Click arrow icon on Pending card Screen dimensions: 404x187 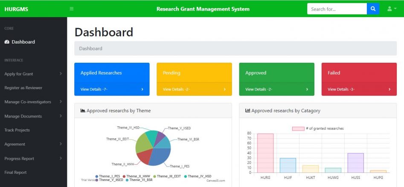[224, 89]
